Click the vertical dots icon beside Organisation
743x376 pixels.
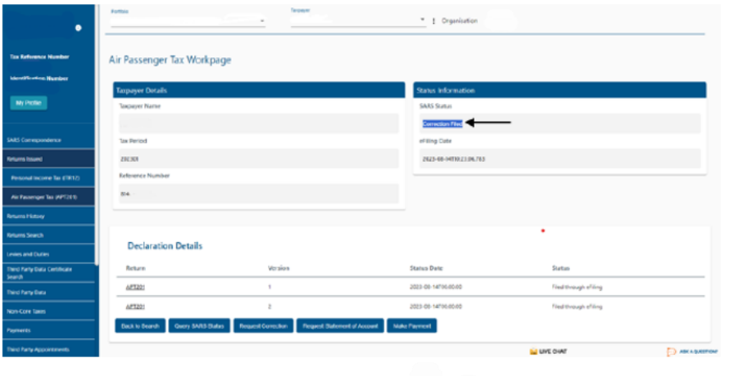click(433, 20)
